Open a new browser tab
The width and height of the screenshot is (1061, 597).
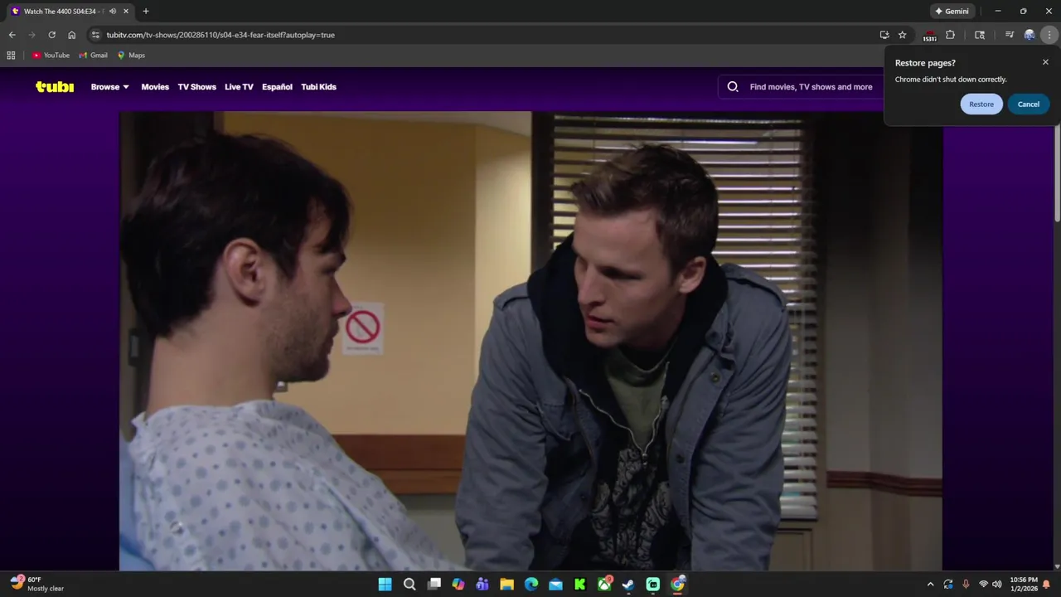[x=146, y=11]
